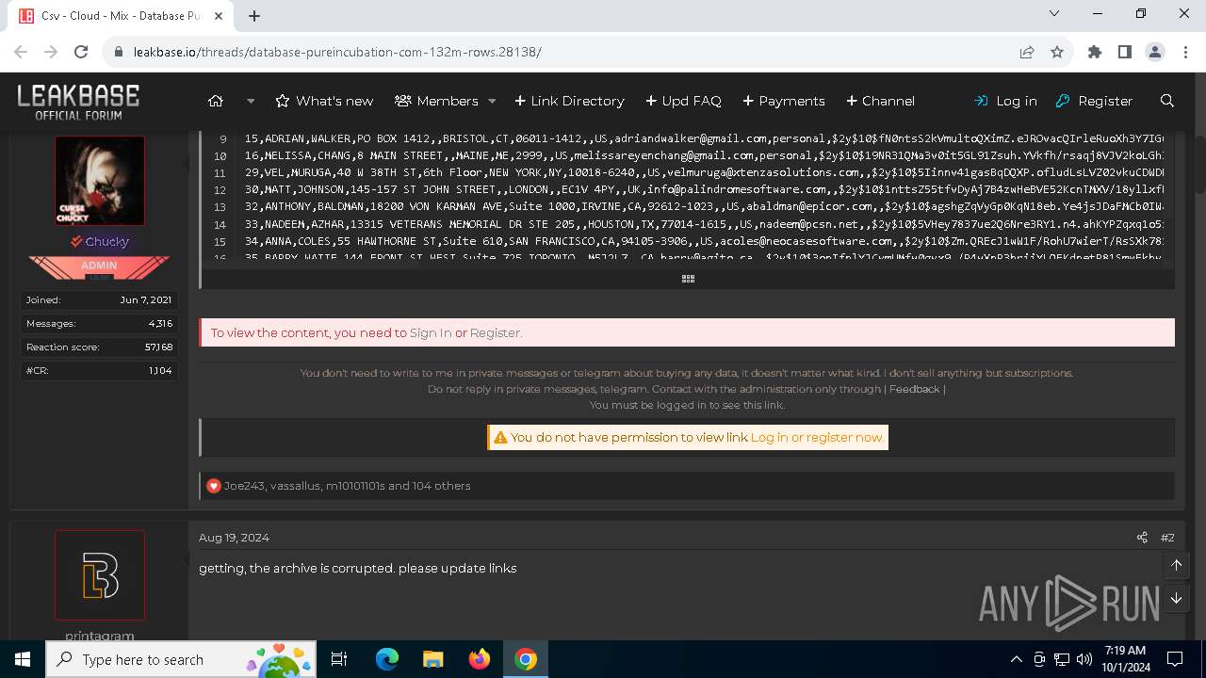This screenshot has height=678, width=1206.
Task: Open printagram username link
Action: (x=100, y=636)
